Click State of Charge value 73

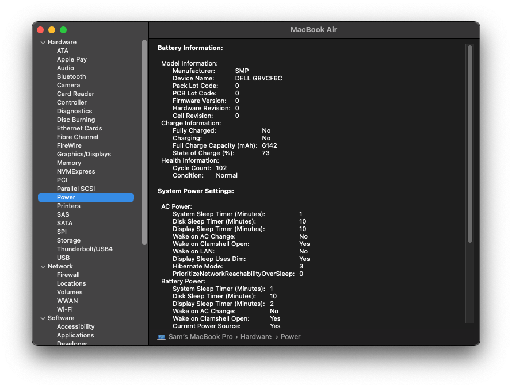click(x=265, y=153)
